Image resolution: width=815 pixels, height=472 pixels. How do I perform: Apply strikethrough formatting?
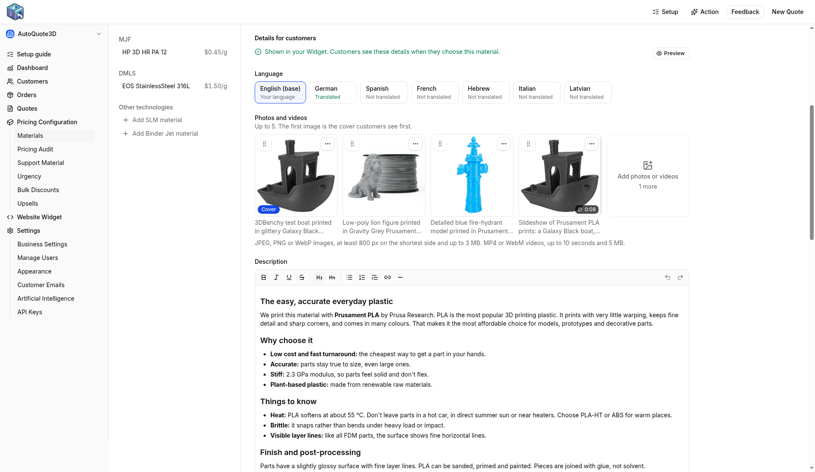pos(302,277)
